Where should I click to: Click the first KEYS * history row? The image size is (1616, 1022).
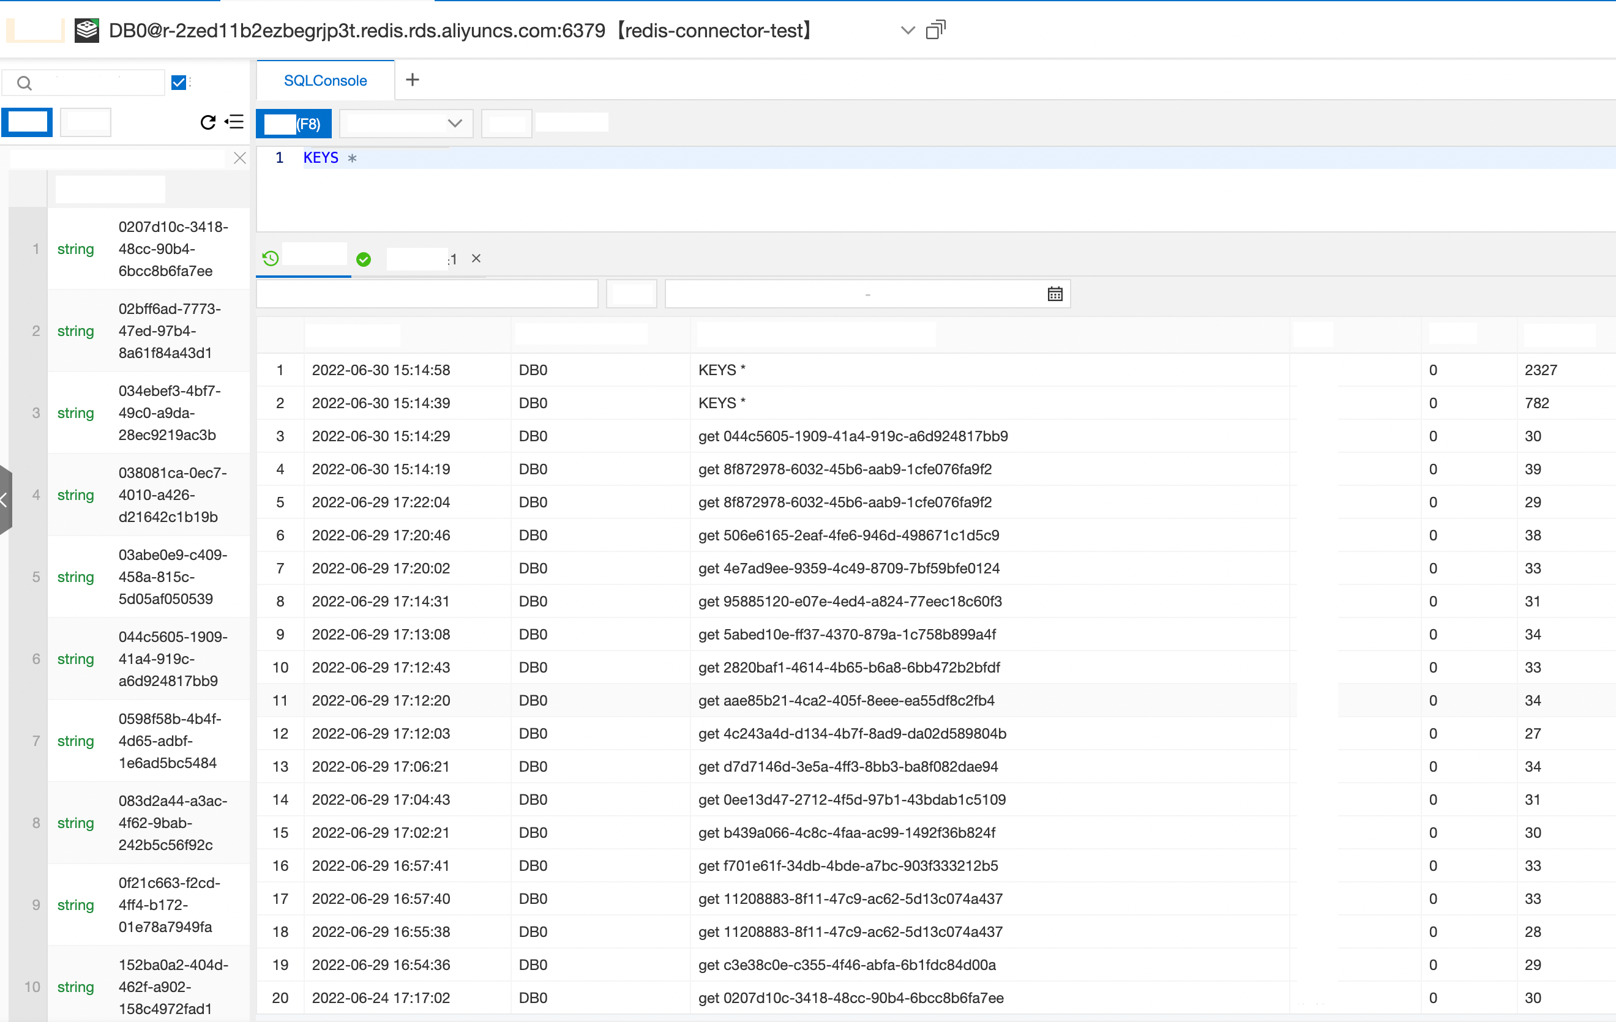[x=722, y=370]
